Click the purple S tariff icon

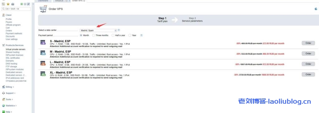click(43, 43)
